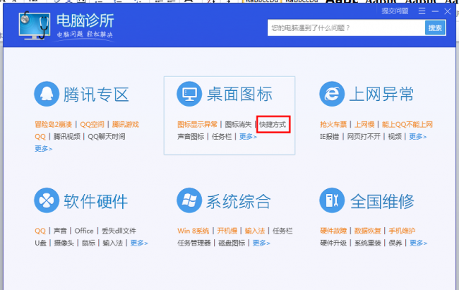
Task: Open the IE报错 link
Action: coord(329,137)
